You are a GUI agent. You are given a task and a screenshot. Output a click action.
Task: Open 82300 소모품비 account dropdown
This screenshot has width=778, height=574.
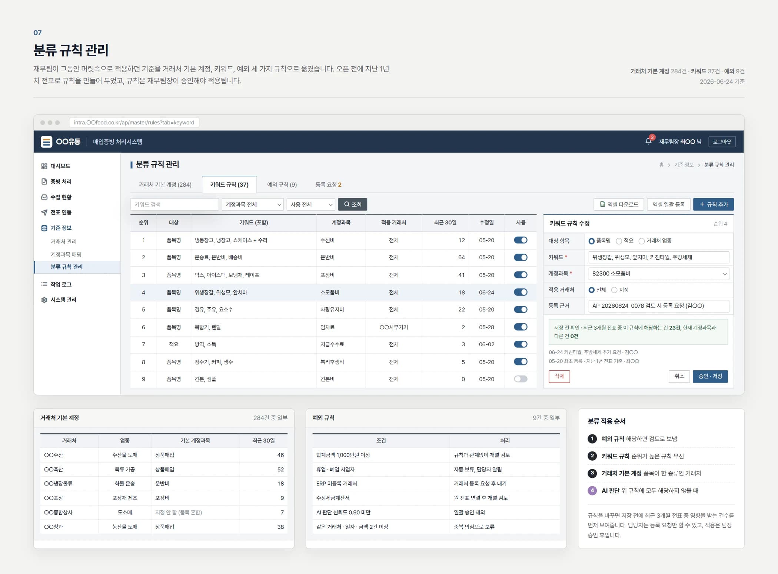pyautogui.click(x=658, y=274)
